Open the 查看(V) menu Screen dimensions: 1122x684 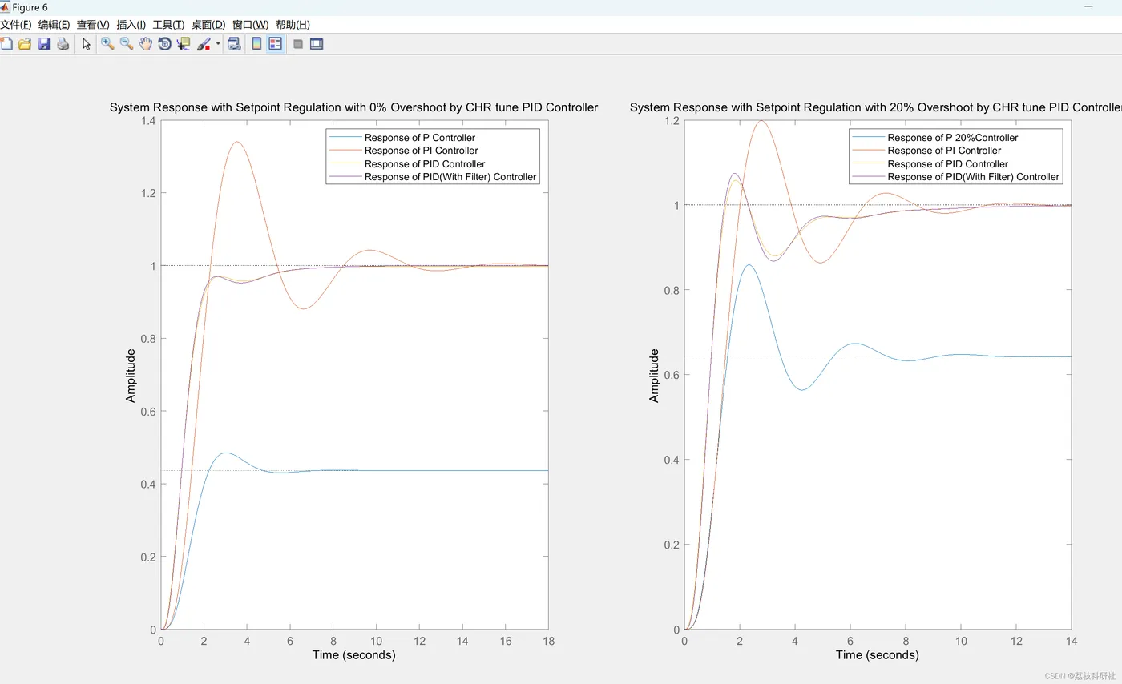tap(93, 25)
